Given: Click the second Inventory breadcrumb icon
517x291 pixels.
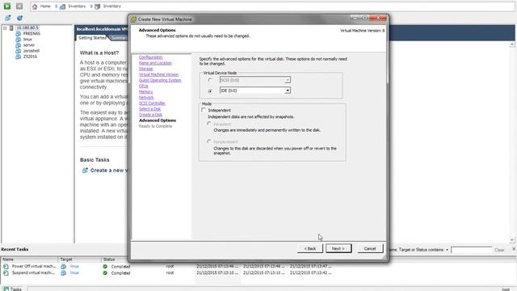Looking at the screenshot, I should (x=97, y=6).
